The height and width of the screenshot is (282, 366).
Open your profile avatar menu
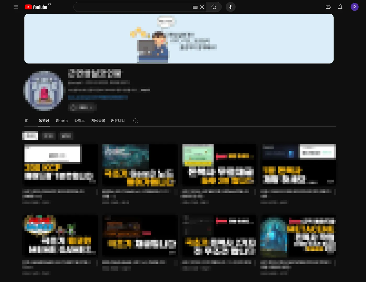click(x=354, y=7)
